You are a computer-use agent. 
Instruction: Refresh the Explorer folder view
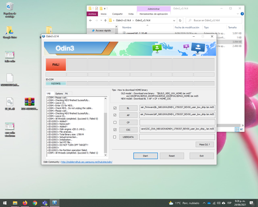(x=180, y=20)
